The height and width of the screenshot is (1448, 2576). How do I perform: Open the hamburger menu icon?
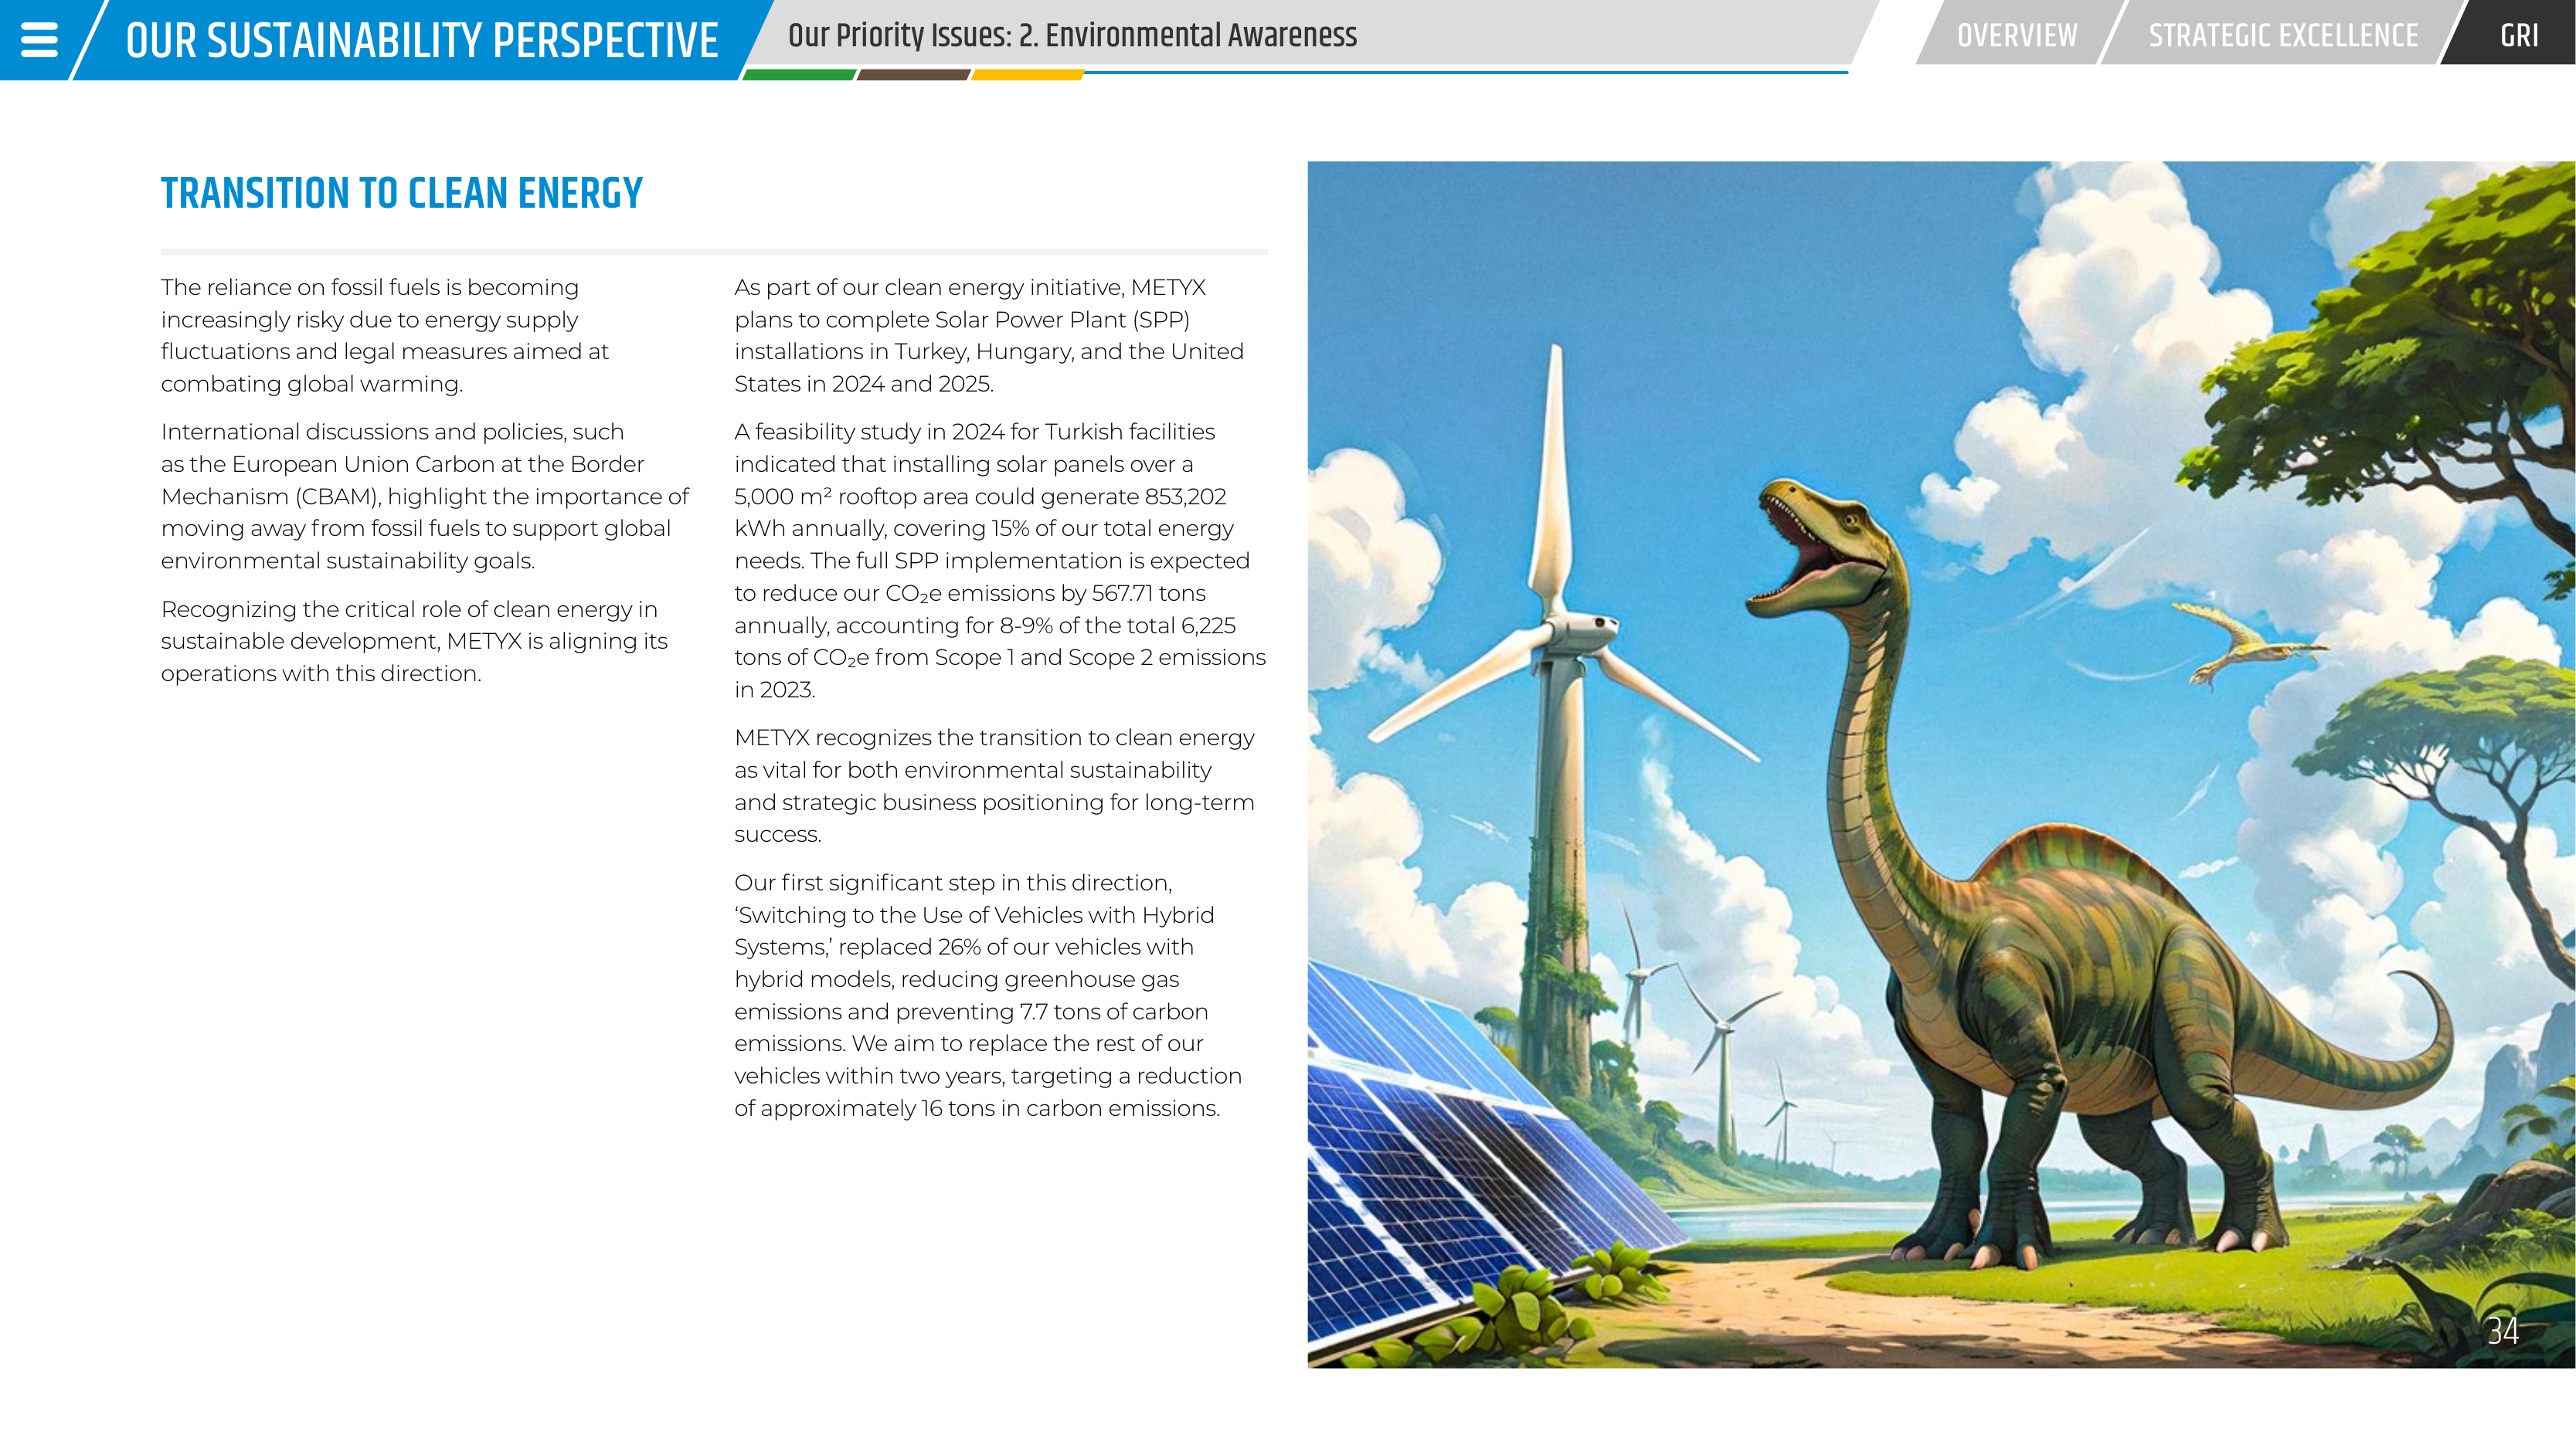click(39, 40)
